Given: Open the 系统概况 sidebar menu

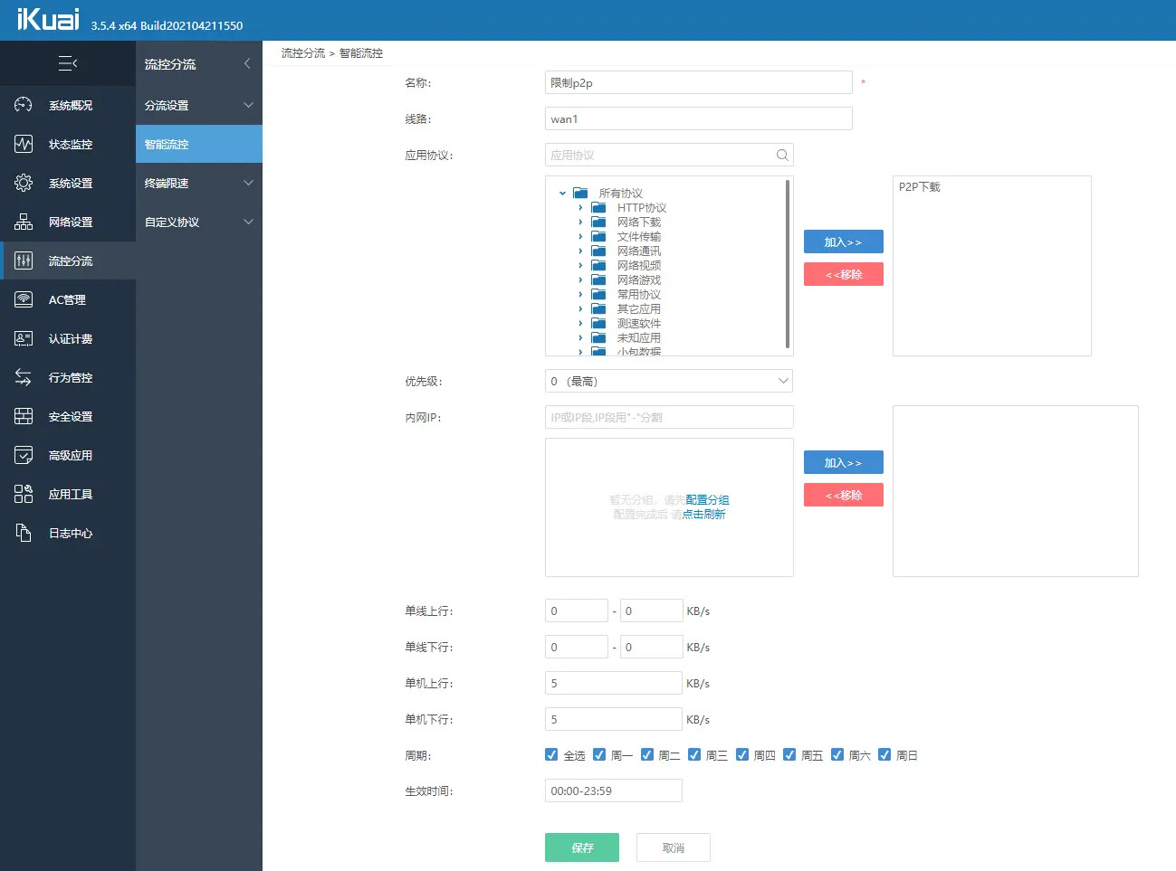Looking at the screenshot, I should point(68,105).
